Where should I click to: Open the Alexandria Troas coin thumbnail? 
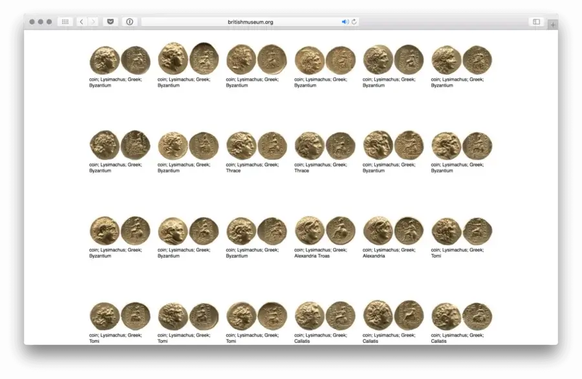pyautogui.click(x=325, y=230)
